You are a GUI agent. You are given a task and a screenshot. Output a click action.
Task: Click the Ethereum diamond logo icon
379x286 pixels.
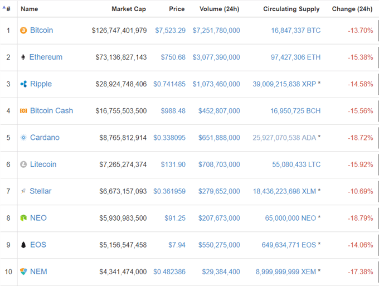click(23, 57)
